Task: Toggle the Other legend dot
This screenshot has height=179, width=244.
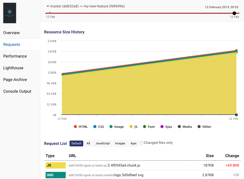Action: click(x=199, y=127)
